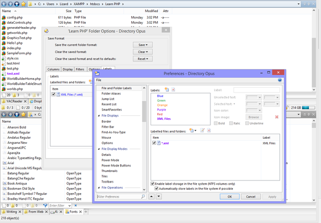This screenshot has width=321, height=223.
Task: Go forward in the lower Fonts pane
Action: coord(10,114)
